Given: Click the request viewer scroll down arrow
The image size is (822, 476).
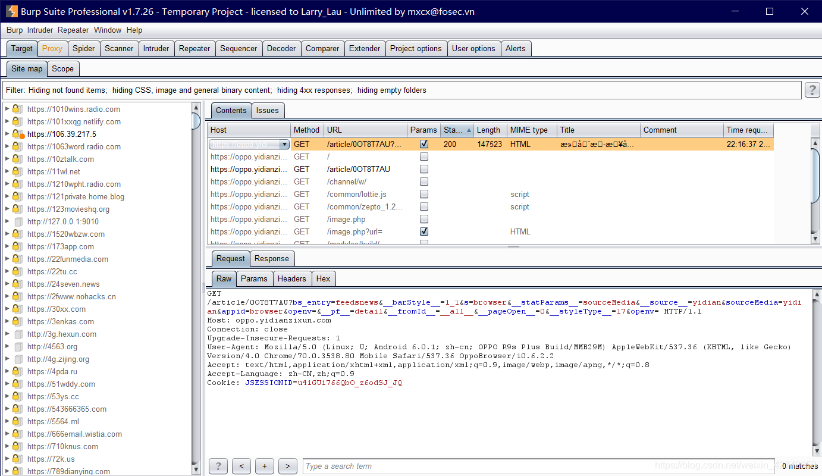Looking at the screenshot, I should (815, 451).
